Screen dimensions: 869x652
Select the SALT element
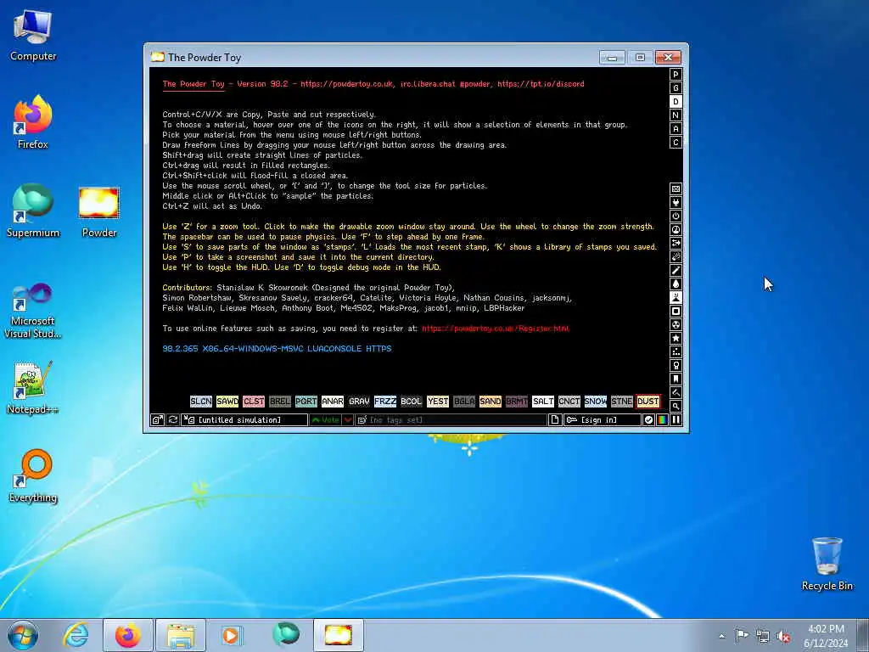542,402
